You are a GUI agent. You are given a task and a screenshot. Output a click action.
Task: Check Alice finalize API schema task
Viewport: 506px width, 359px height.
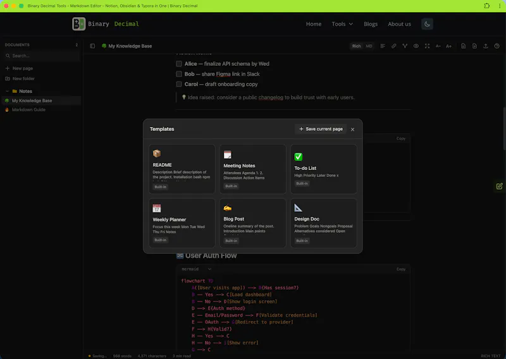coord(179,64)
